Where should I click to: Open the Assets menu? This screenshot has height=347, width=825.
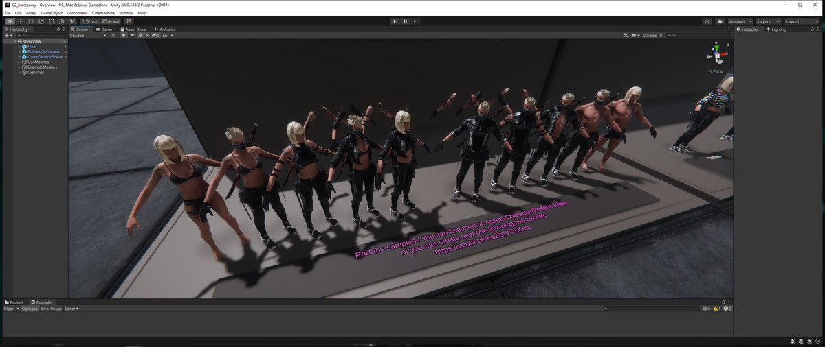pos(32,13)
